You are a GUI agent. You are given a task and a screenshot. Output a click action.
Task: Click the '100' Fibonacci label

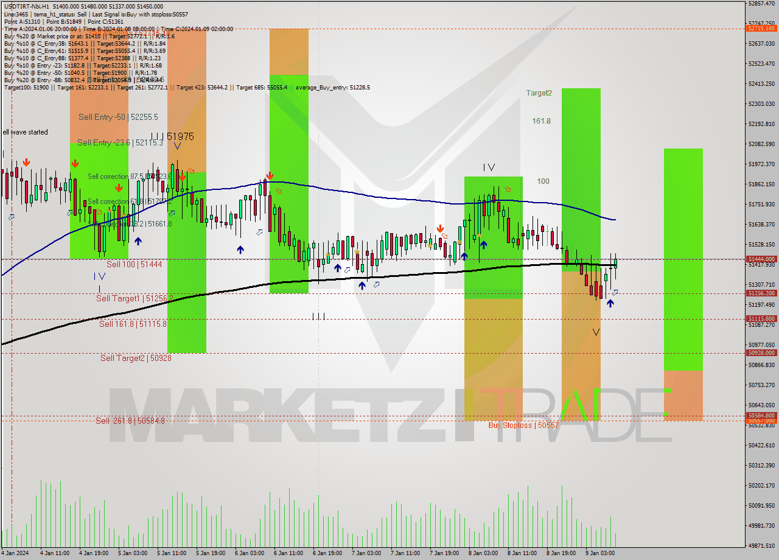(x=543, y=181)
